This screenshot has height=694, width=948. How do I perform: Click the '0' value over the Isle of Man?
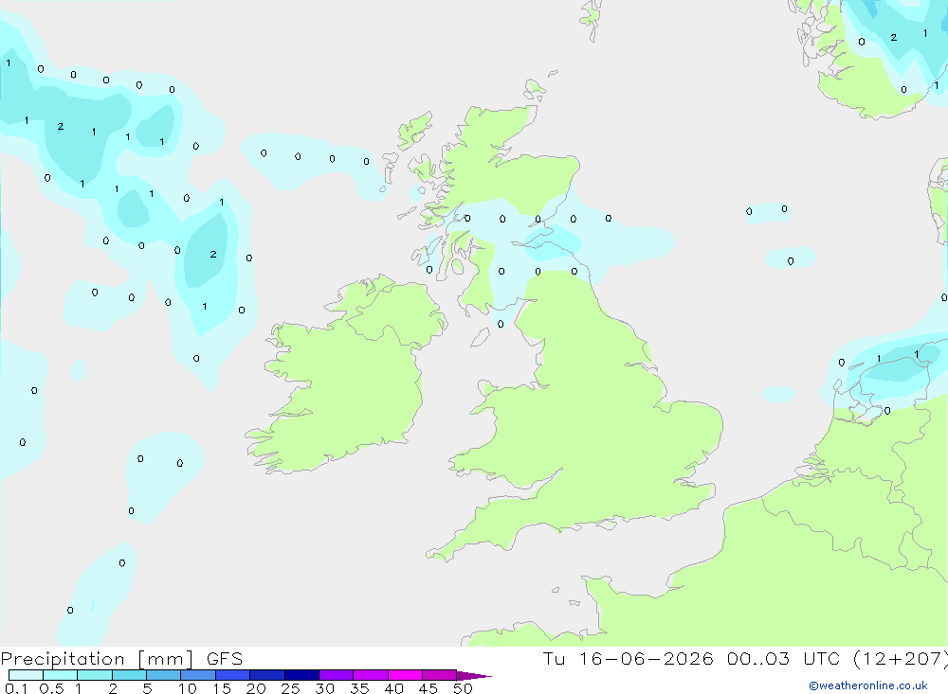pos(500,325)
